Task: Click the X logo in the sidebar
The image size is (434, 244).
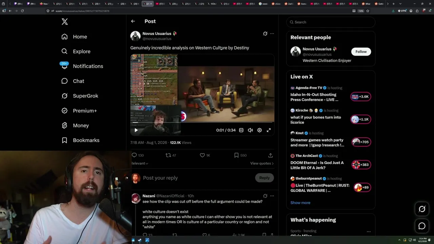Action: [65, 22]
